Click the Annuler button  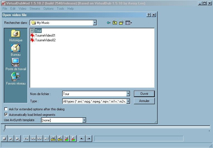pyautogui.click(x=144, y=101)
